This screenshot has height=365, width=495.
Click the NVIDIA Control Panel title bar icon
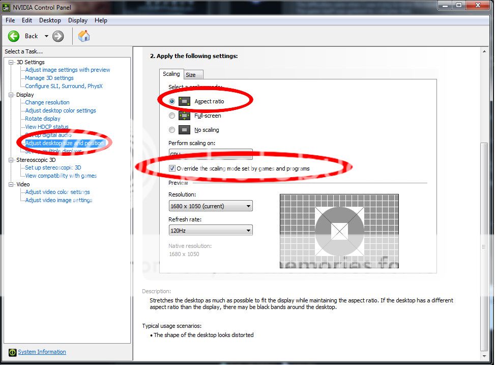7,7
